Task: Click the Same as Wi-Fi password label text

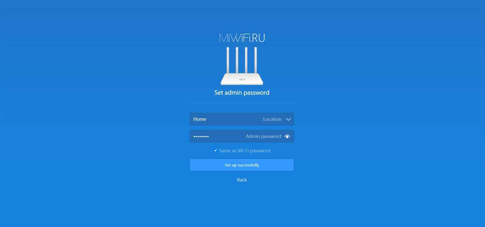Action: (244, 151)
